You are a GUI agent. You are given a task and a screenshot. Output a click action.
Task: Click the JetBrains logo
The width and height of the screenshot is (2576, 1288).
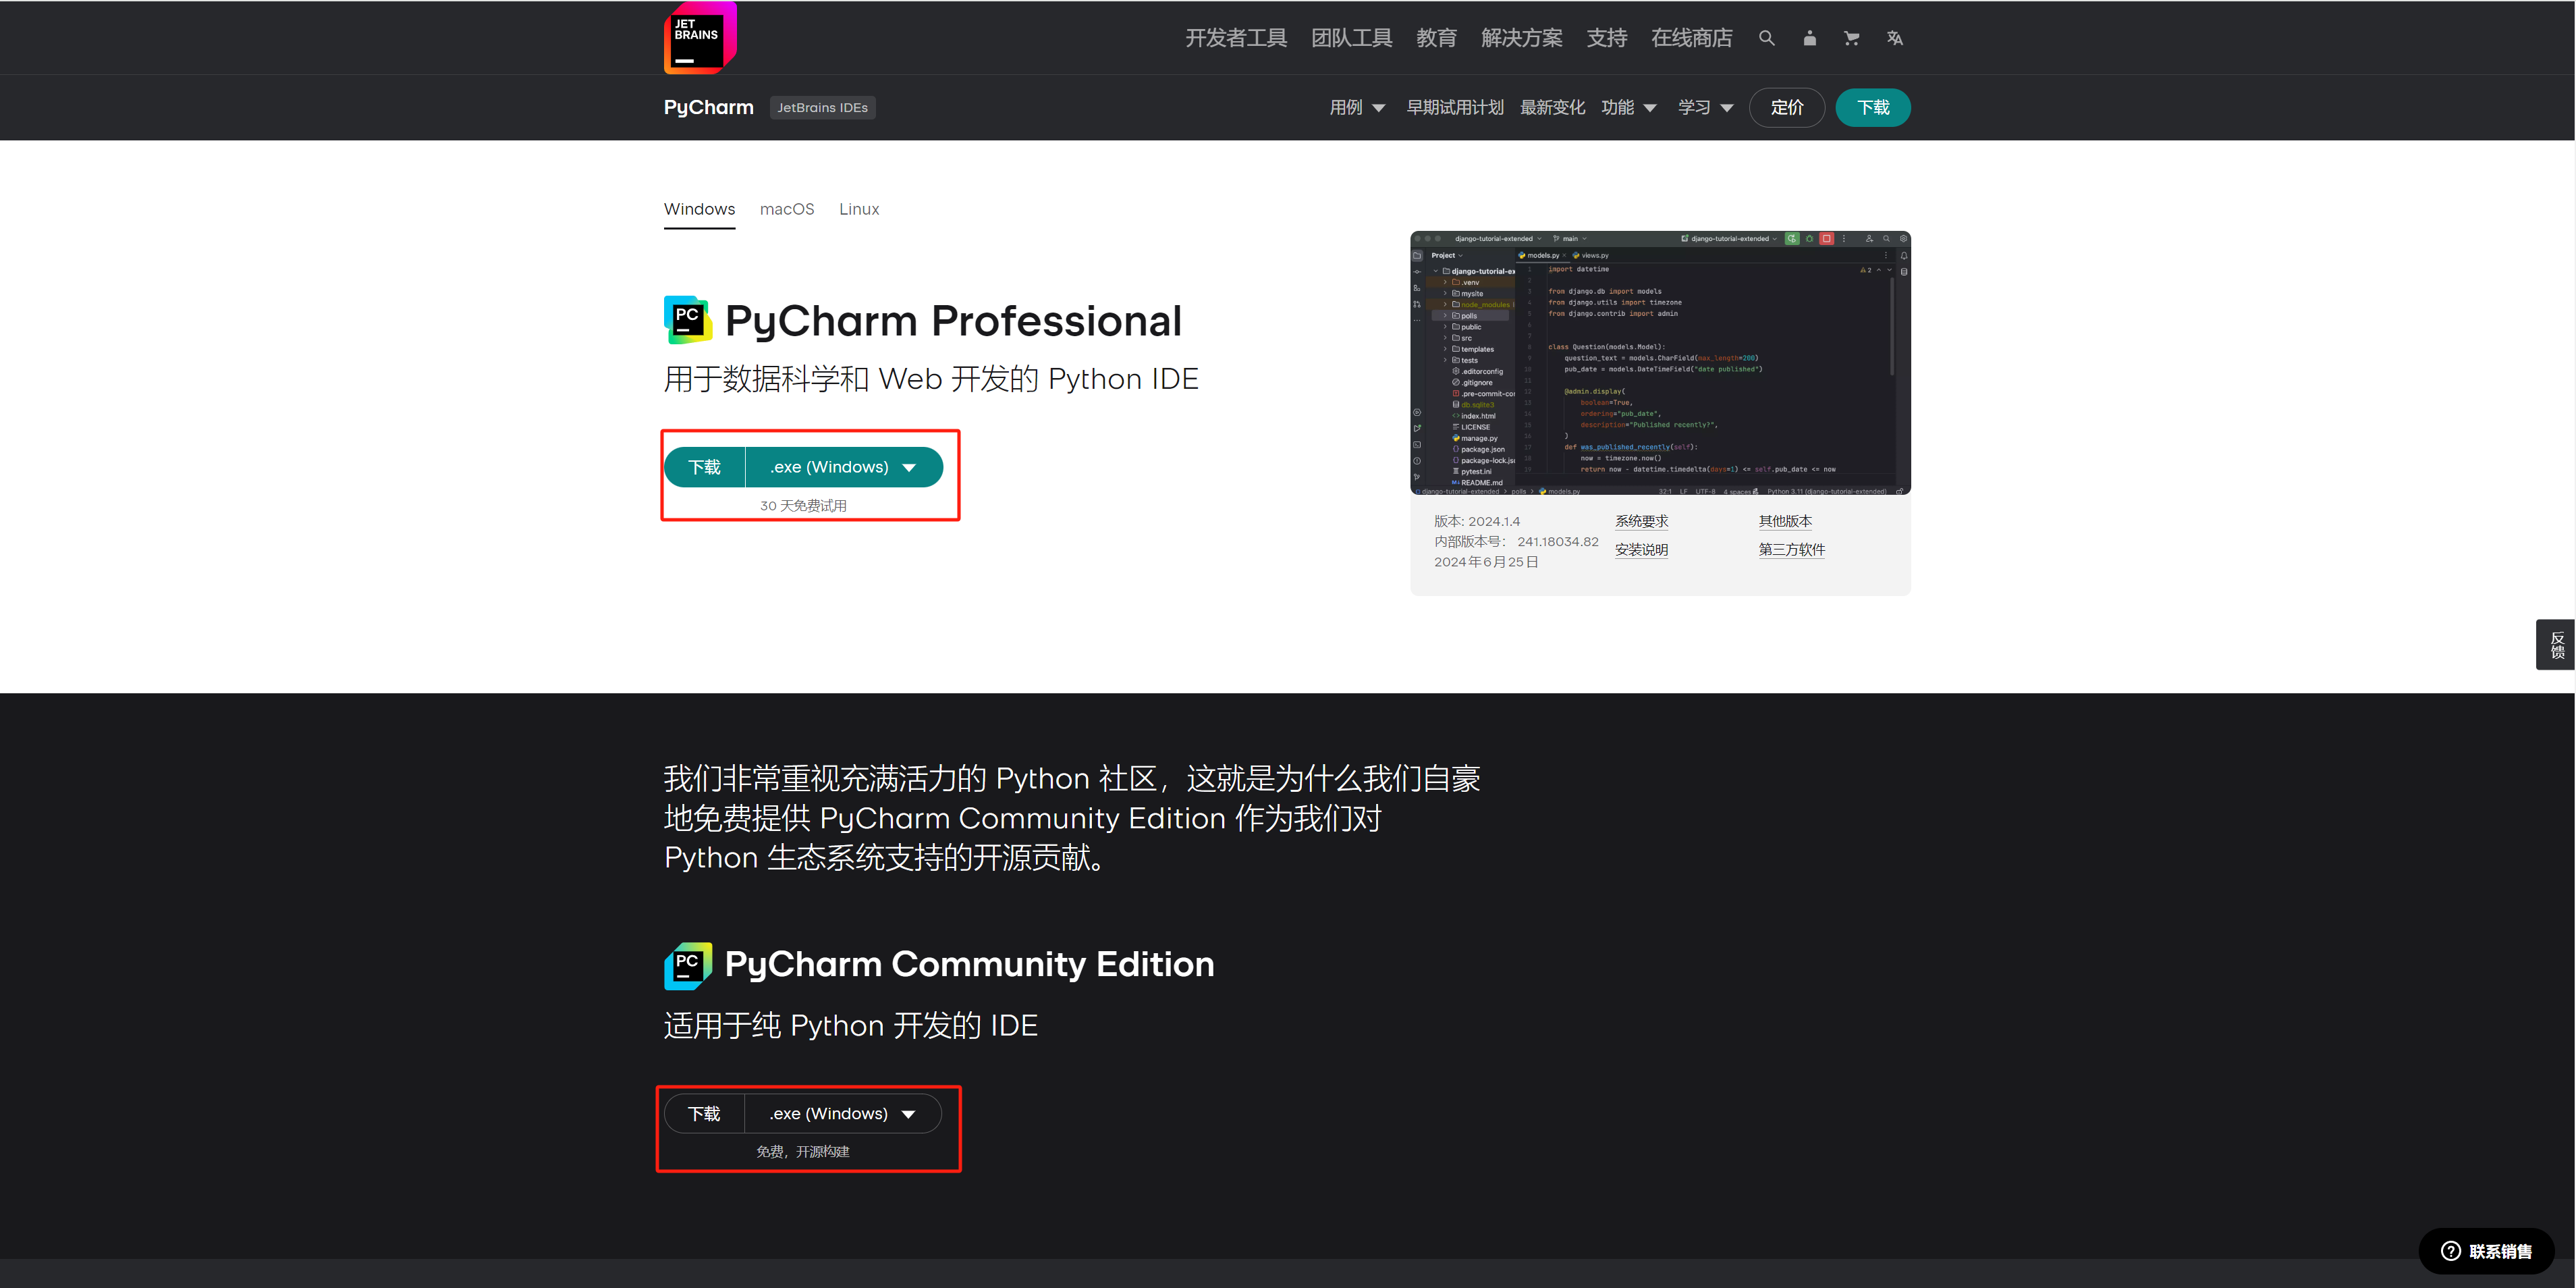[x=700, y=38]
